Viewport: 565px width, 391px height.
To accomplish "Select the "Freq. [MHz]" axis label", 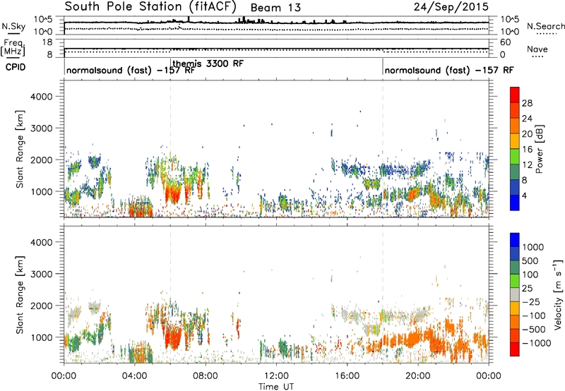I will click(13, 47).
